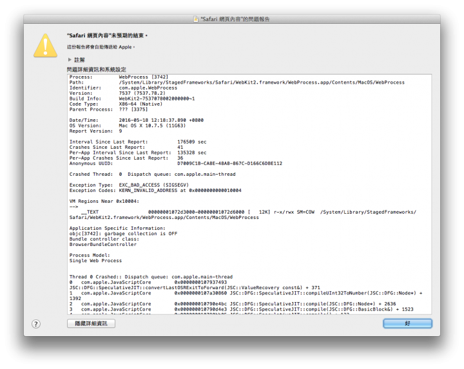
Task: Click the help question mark button
Action: click(36, 324)
